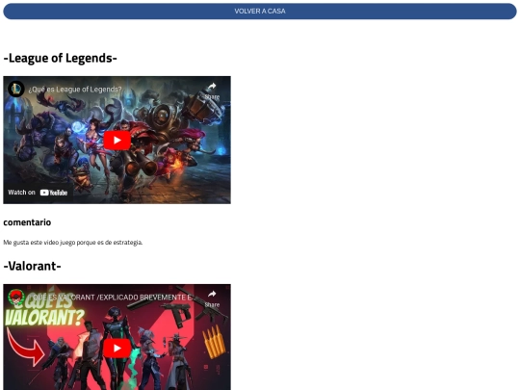Open the Valorant video channel avatar
520x390 pixels.
(16, 297)
